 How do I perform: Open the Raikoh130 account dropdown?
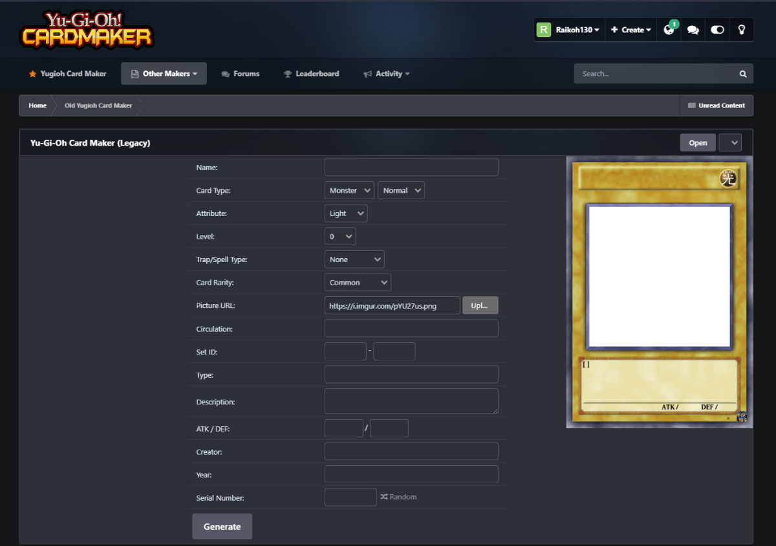tap(577, 30)
